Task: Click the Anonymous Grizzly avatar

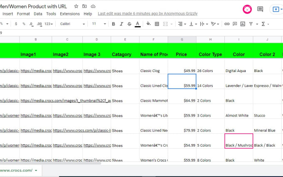Action: [x=247, y=9]
